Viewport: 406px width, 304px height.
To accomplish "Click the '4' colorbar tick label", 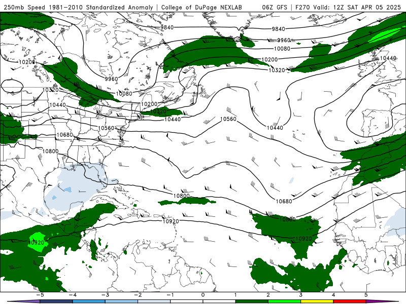I will coord(333,295).
